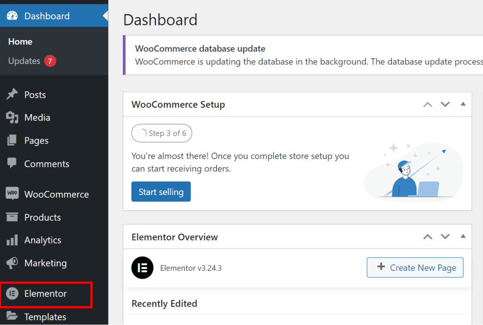Open Updates with 7 pending badge
This screenshot has height=325, width=483.
25,61
